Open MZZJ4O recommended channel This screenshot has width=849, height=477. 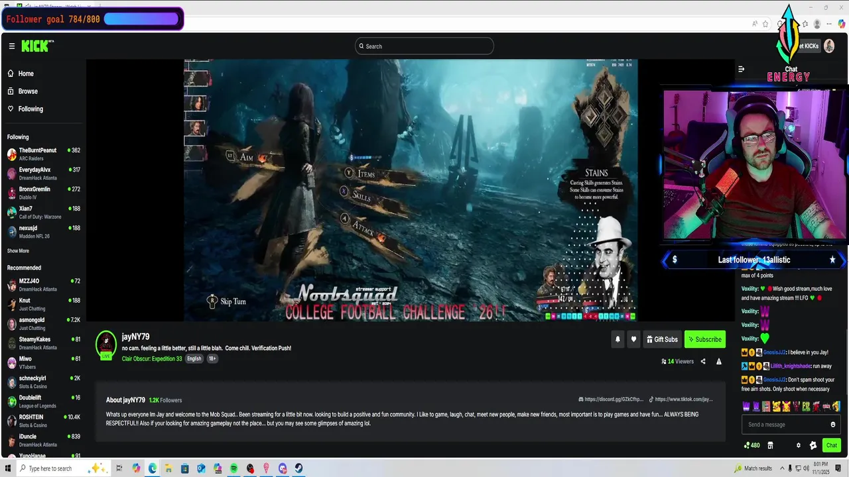click(42, 285)
